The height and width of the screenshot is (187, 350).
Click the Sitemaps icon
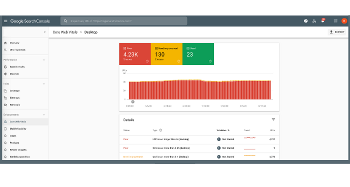[x=5, y=97]
